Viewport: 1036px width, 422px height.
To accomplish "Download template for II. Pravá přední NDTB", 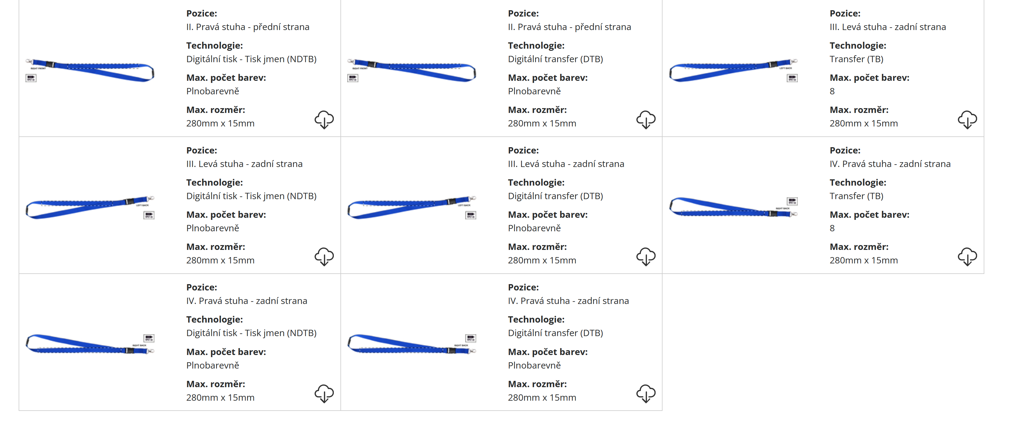I will click(324, 119).
